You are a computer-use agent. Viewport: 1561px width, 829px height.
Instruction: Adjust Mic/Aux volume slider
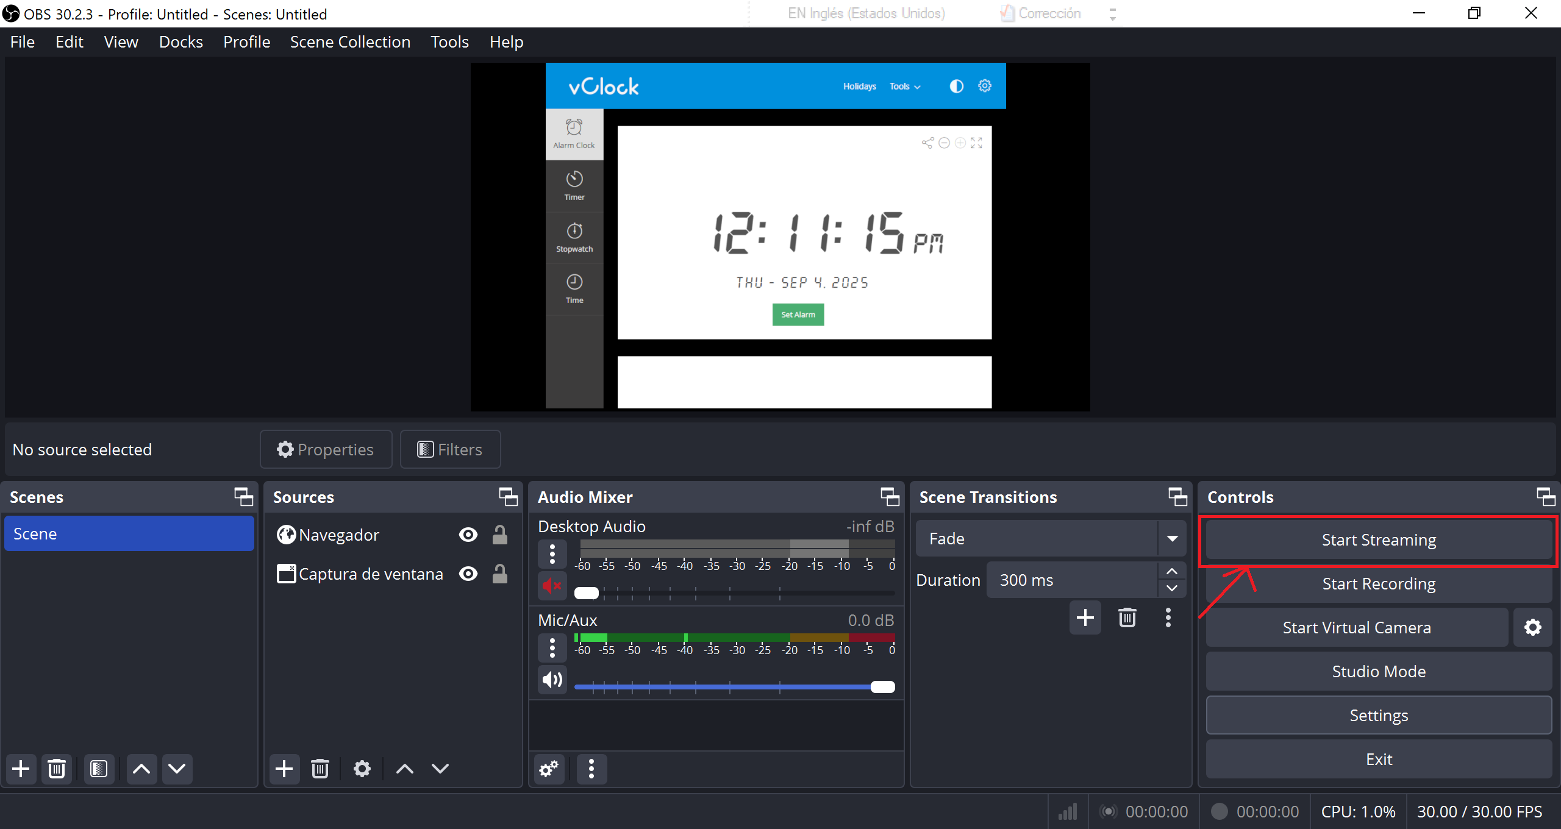pos(735,686)
